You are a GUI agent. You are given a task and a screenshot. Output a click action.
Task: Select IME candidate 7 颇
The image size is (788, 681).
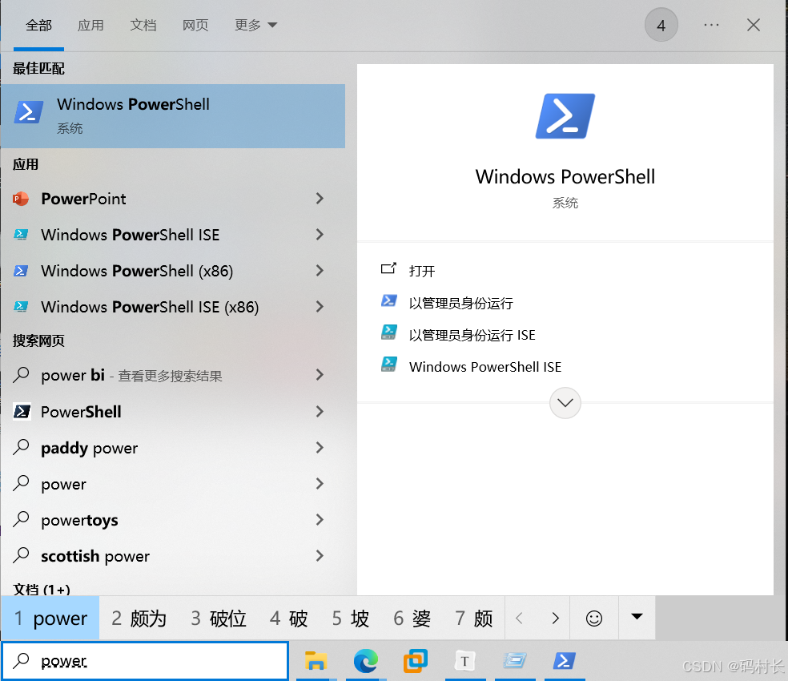click(x=473, y=619)
